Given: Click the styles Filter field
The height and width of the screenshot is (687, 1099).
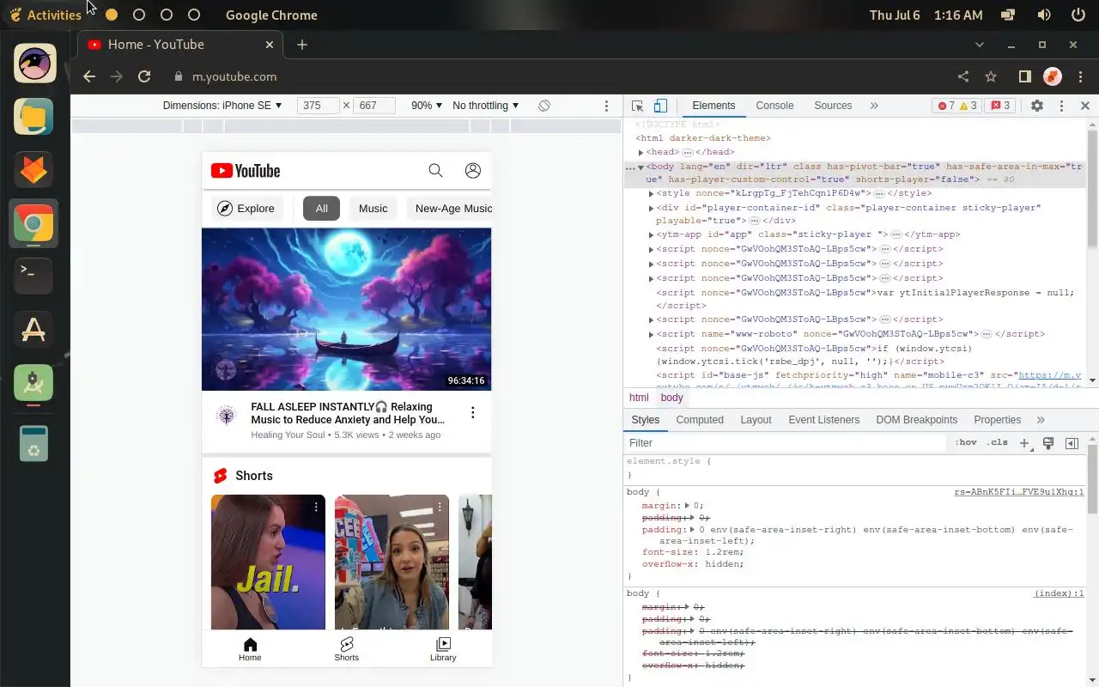Looking at the screenshot, I should point(786,443).
